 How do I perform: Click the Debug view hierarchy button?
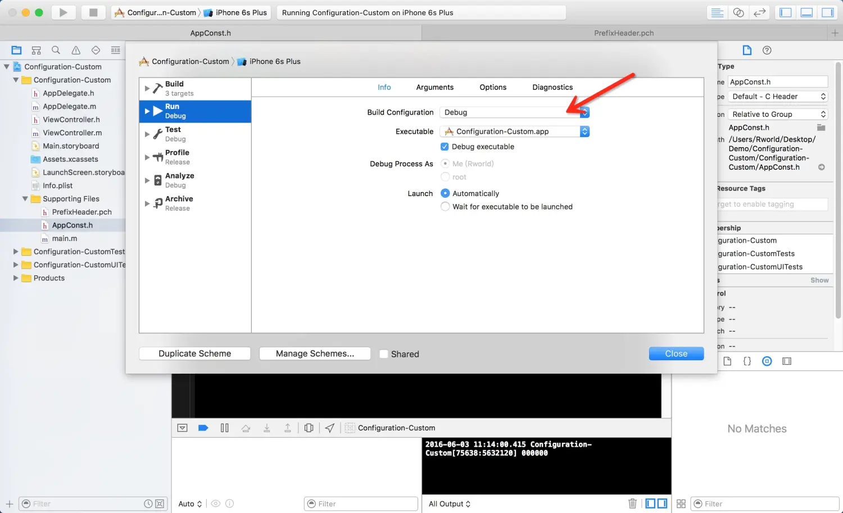(309, 428)
